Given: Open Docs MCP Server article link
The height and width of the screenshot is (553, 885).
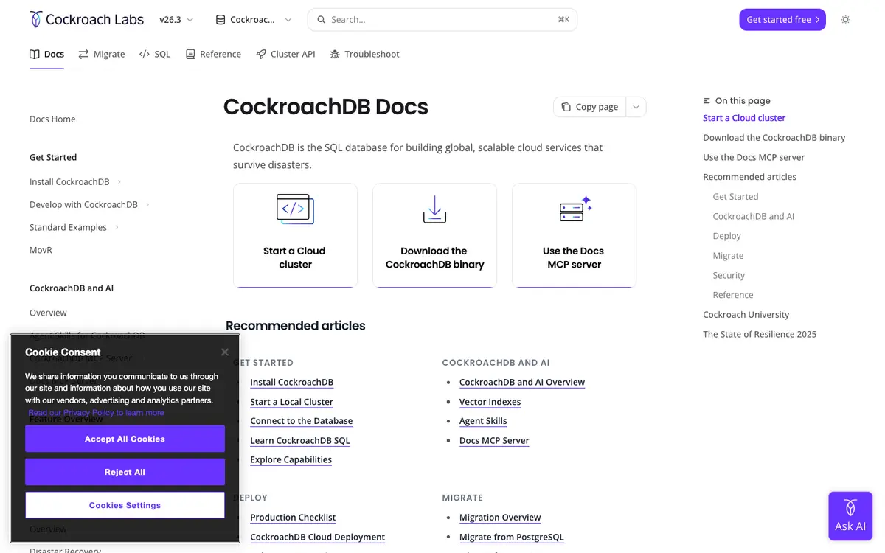Looking at the screenshot, I should [494, 440].
